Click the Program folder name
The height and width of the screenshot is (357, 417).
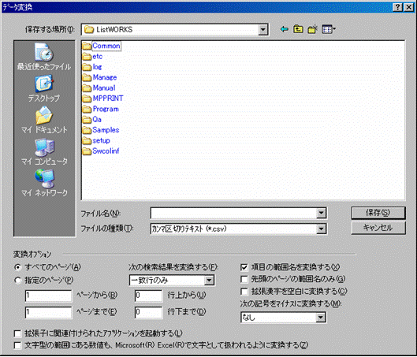(106, 109)
